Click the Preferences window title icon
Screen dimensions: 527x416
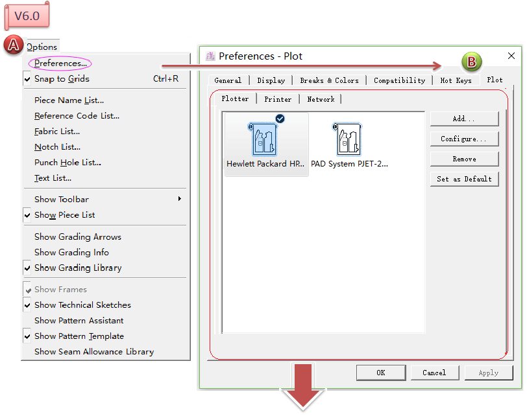210,56
